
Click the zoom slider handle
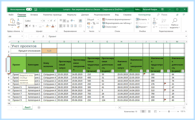coord(169,112)
